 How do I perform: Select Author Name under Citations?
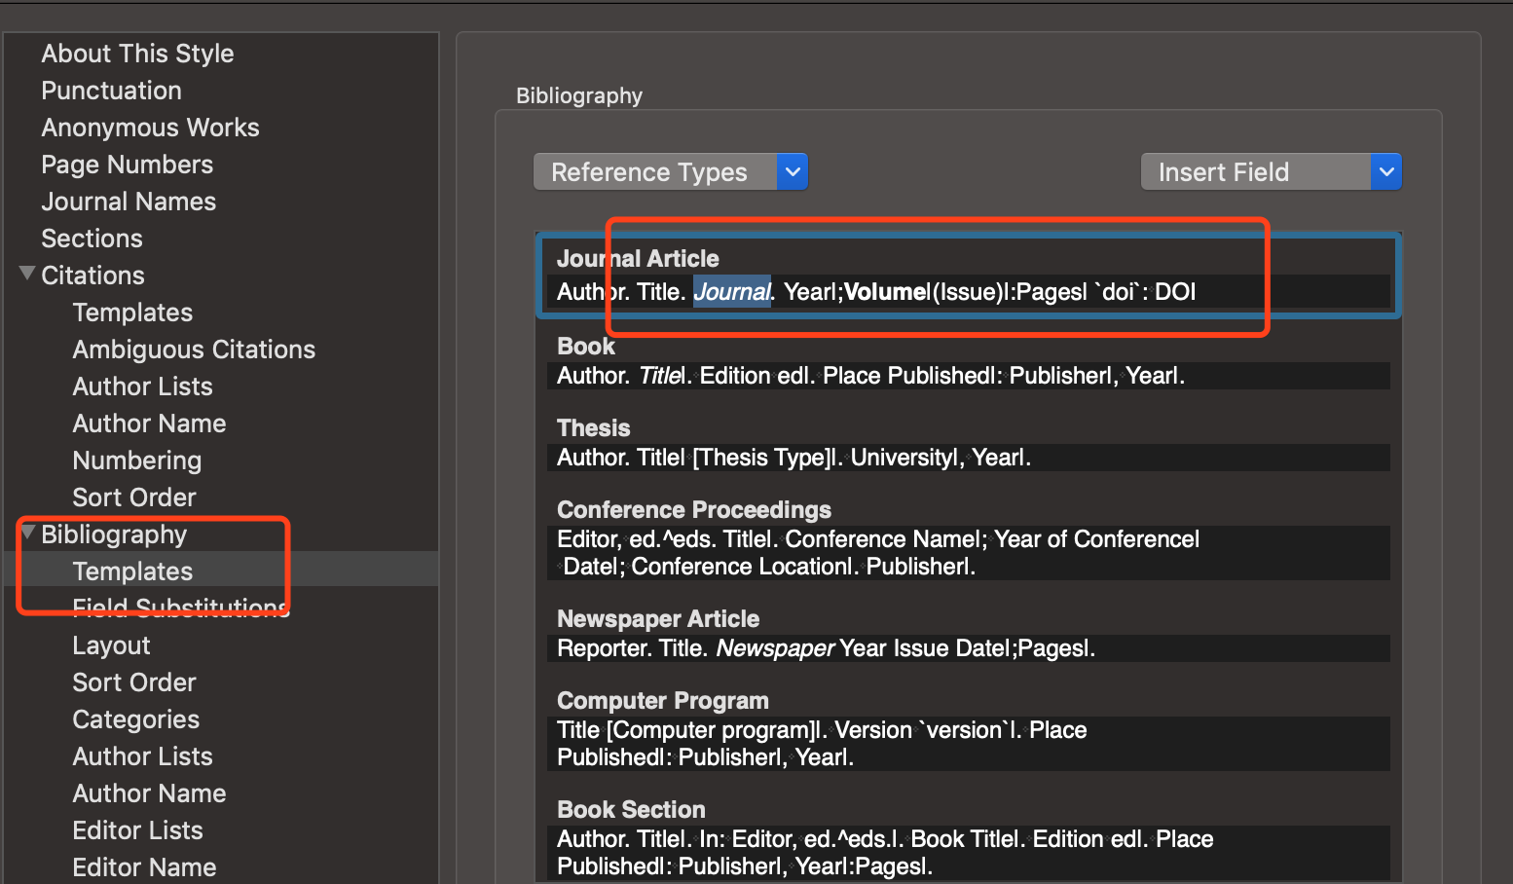click(x=149, y=424)
